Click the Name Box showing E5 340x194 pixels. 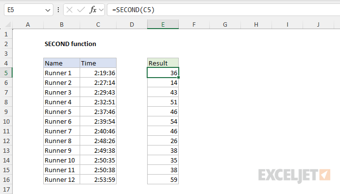point(28,10)
